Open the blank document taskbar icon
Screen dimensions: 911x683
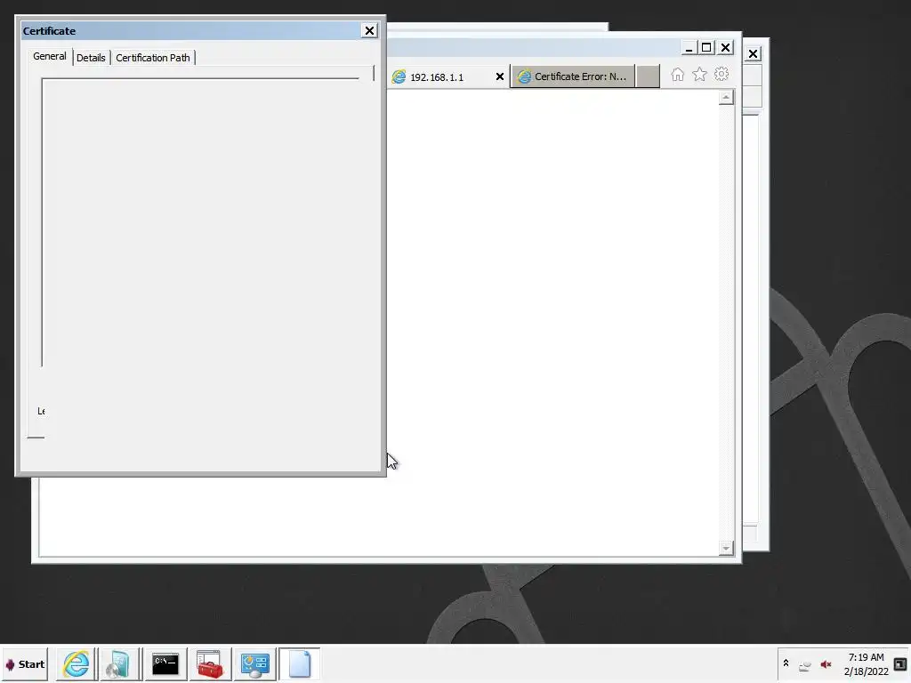click(x=300, y=663)
